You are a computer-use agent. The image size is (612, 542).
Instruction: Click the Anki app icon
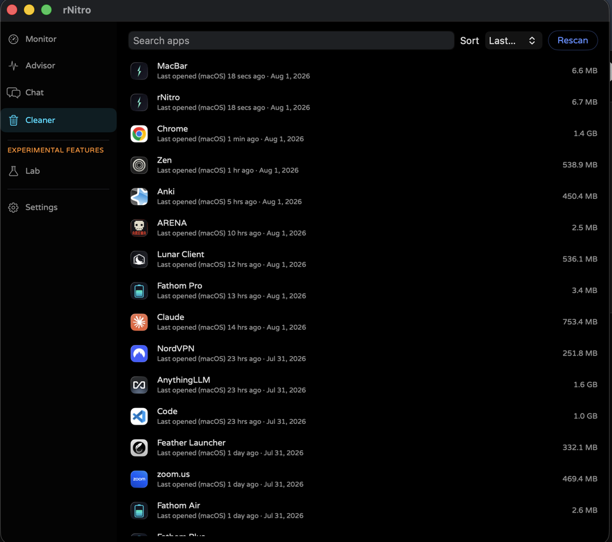139,196
